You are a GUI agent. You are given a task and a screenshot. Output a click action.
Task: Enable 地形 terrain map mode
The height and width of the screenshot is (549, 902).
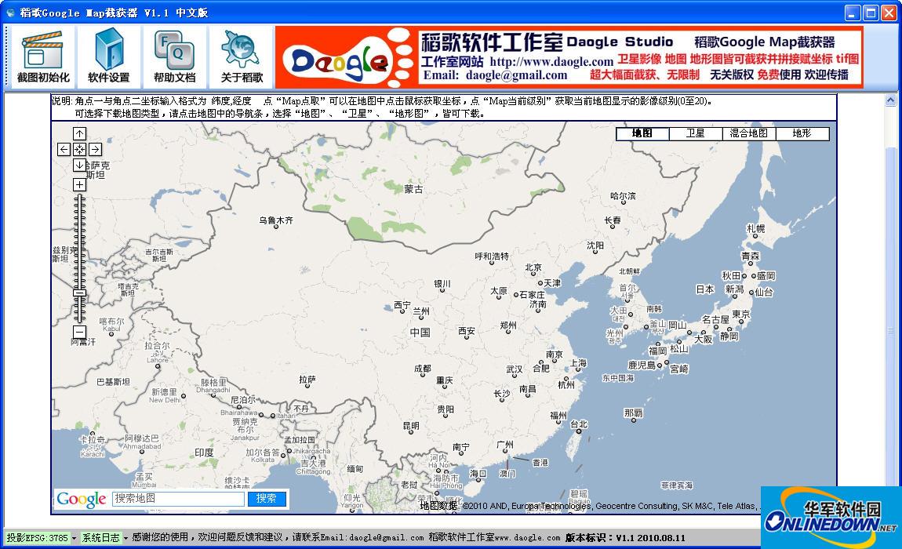pos(802,133)
